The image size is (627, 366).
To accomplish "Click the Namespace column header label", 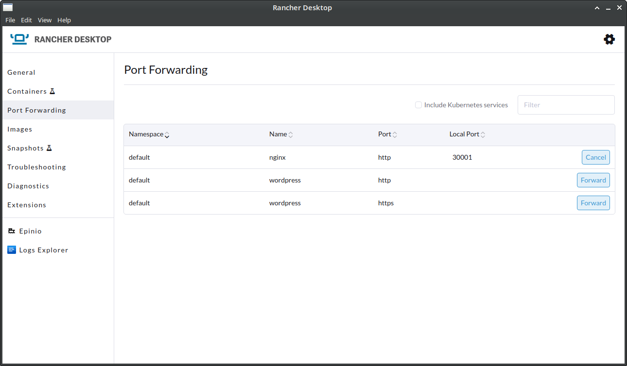I will coord(146,134).
